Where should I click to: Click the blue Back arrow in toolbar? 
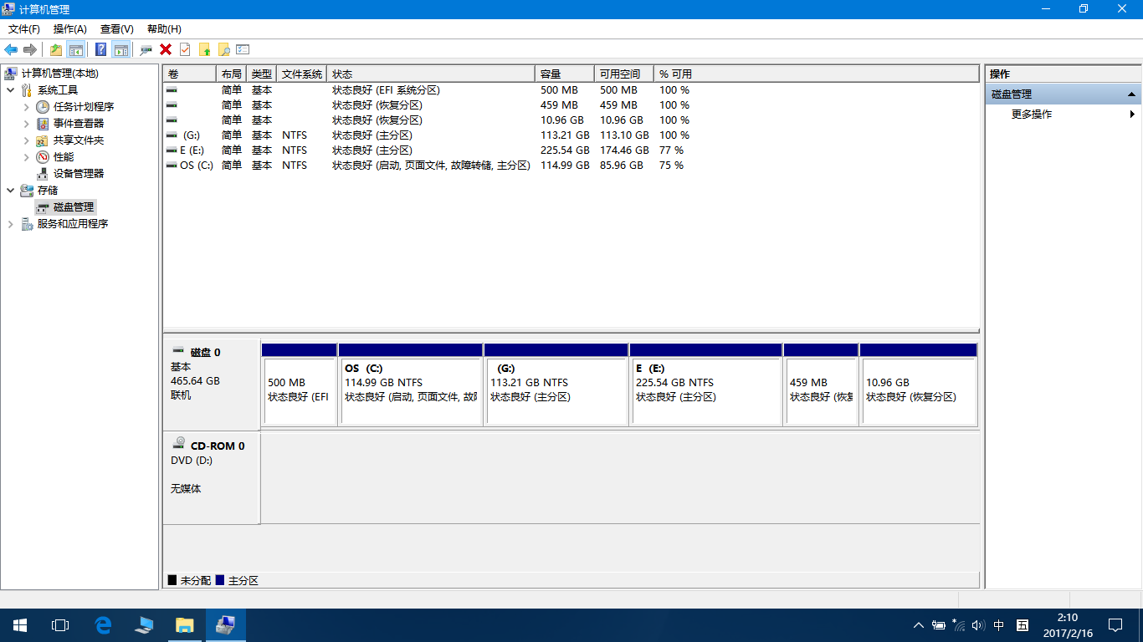[x=11, y=49]
